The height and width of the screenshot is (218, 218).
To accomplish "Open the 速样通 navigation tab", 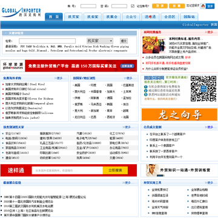I will (150, 17).
